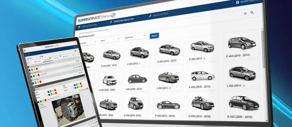292x127 pixels.
Task: Clear the search with the X icon
Action: pyautogui.click(x=245, y=13)
